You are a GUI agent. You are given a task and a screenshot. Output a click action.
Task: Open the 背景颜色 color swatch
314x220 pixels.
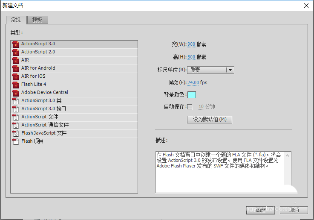point(192,95)
